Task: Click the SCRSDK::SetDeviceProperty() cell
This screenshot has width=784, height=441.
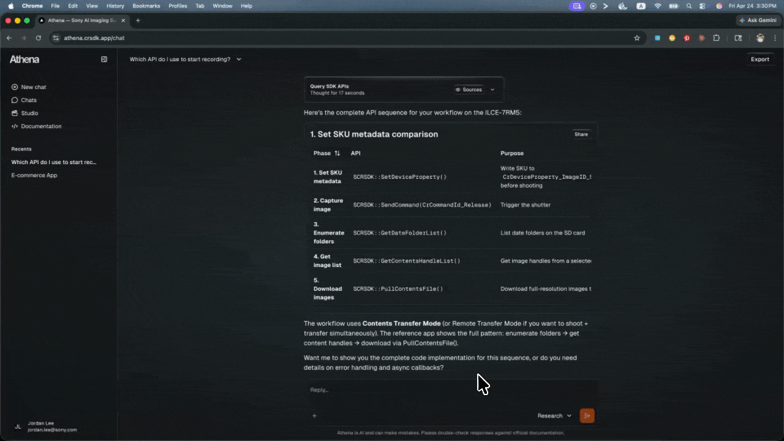Action: 400,177
